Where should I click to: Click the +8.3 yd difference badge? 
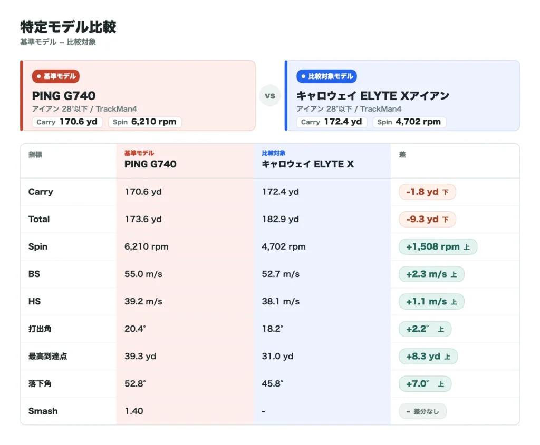tap(428, 357)
